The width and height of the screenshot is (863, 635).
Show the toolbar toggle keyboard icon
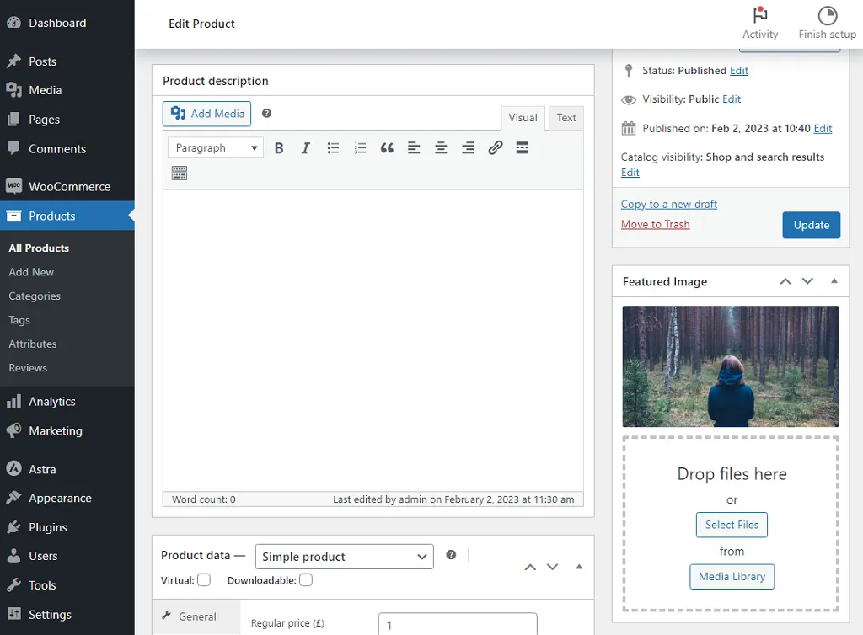tap(179, 173)
